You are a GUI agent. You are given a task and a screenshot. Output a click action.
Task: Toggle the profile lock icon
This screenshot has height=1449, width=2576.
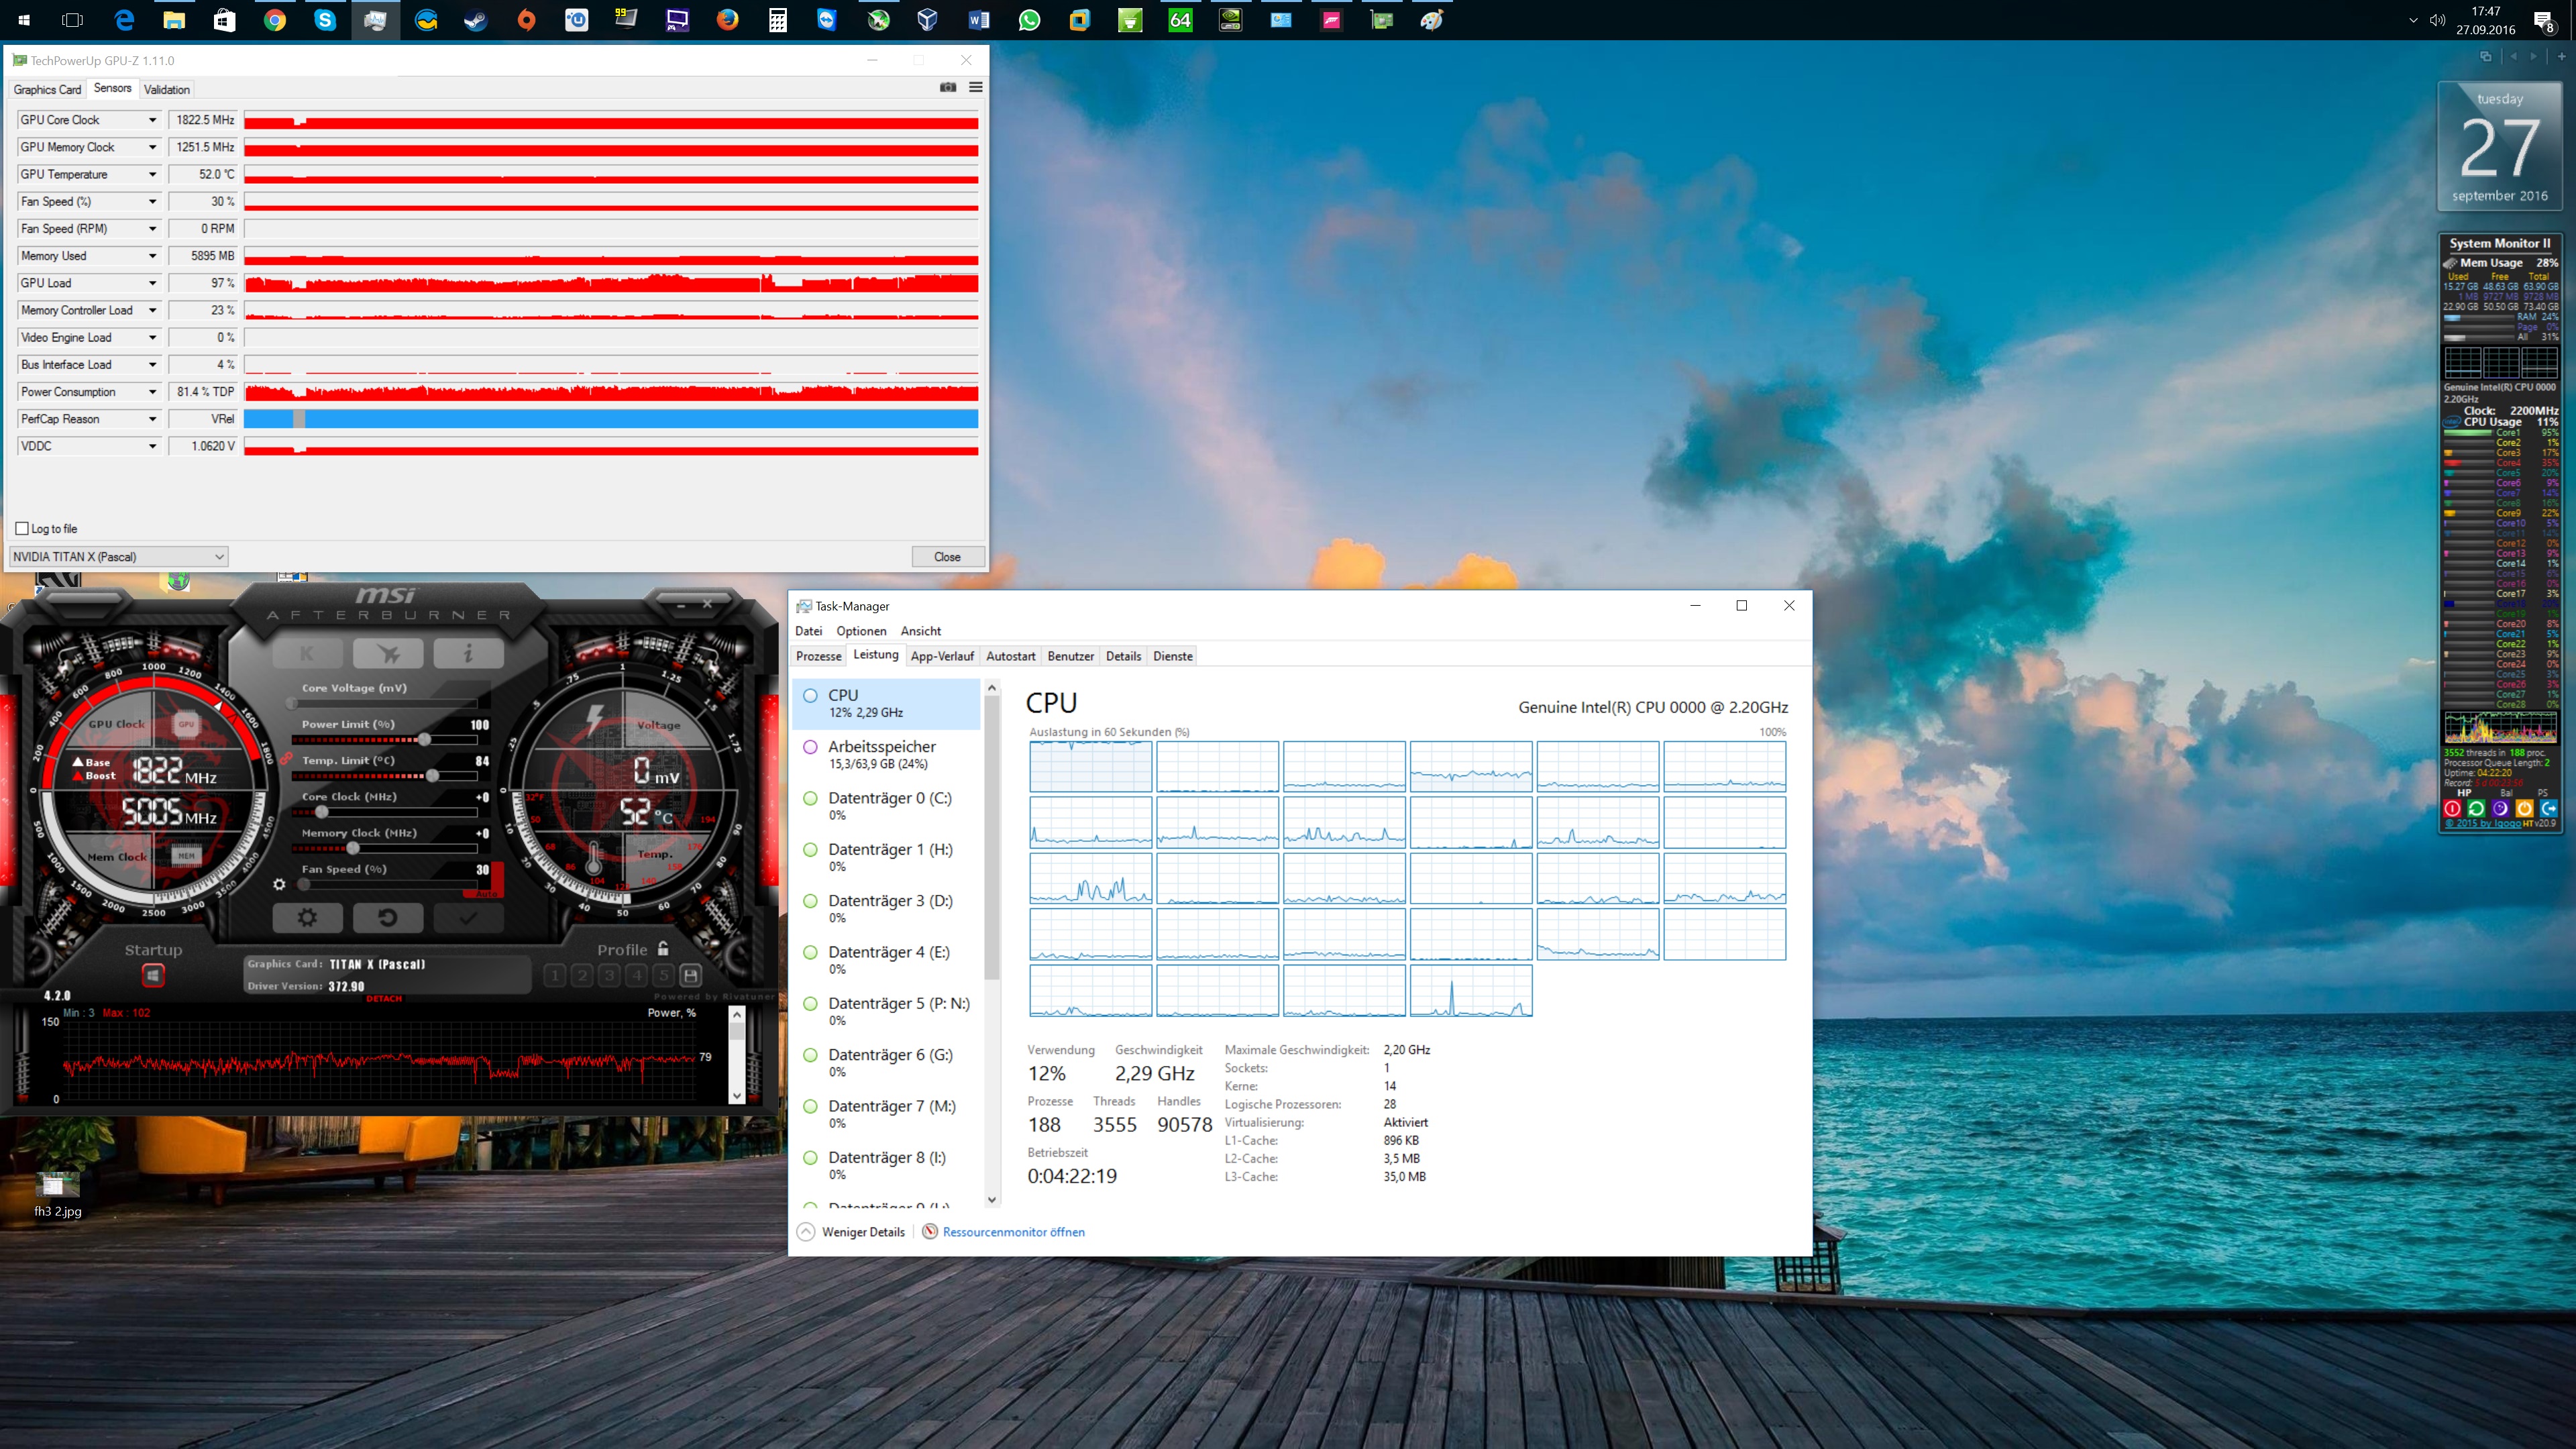point(663,949)
